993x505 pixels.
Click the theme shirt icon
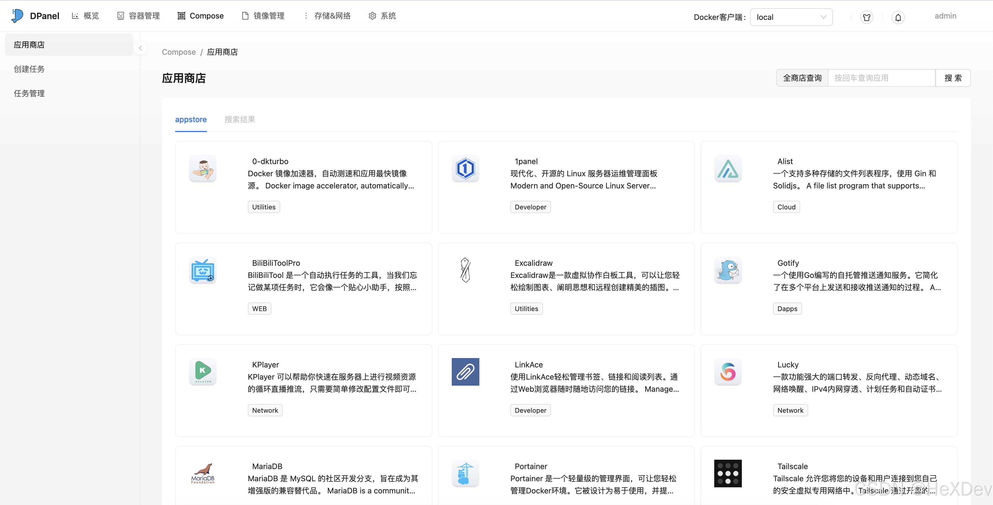[866, 17]
